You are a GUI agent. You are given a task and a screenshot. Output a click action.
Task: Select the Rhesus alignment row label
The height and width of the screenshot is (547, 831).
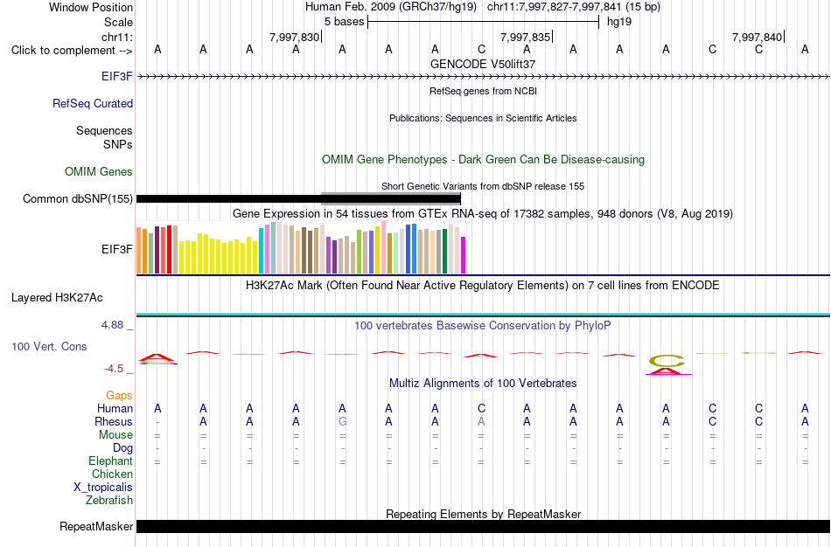click(x=114, y=421)
